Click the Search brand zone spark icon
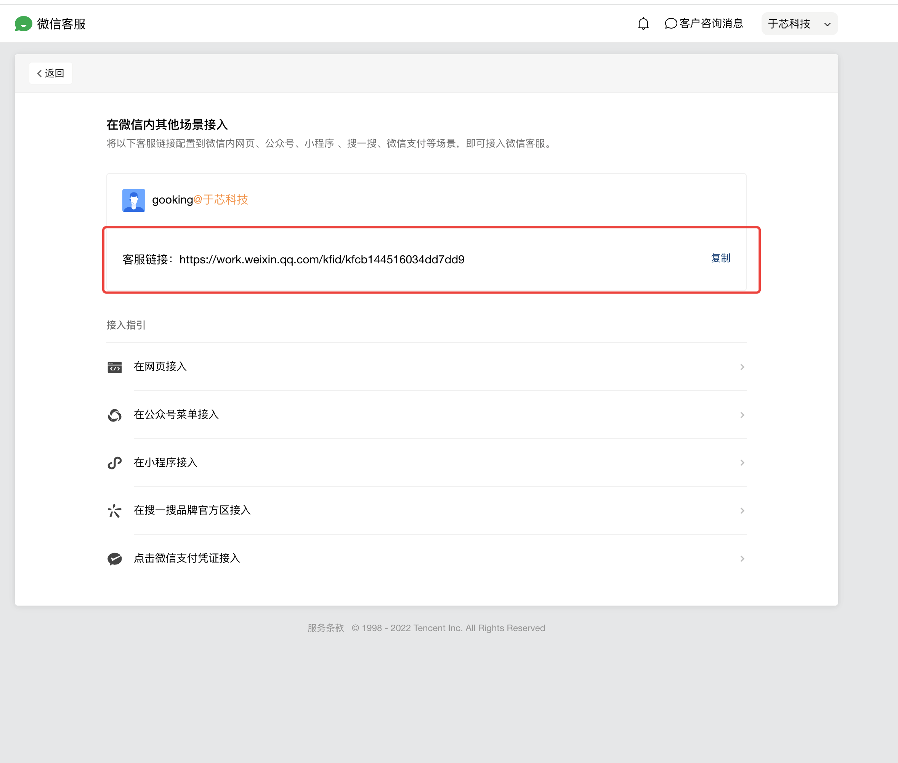Viewport: 898px width, 763px height. (115, 511)
